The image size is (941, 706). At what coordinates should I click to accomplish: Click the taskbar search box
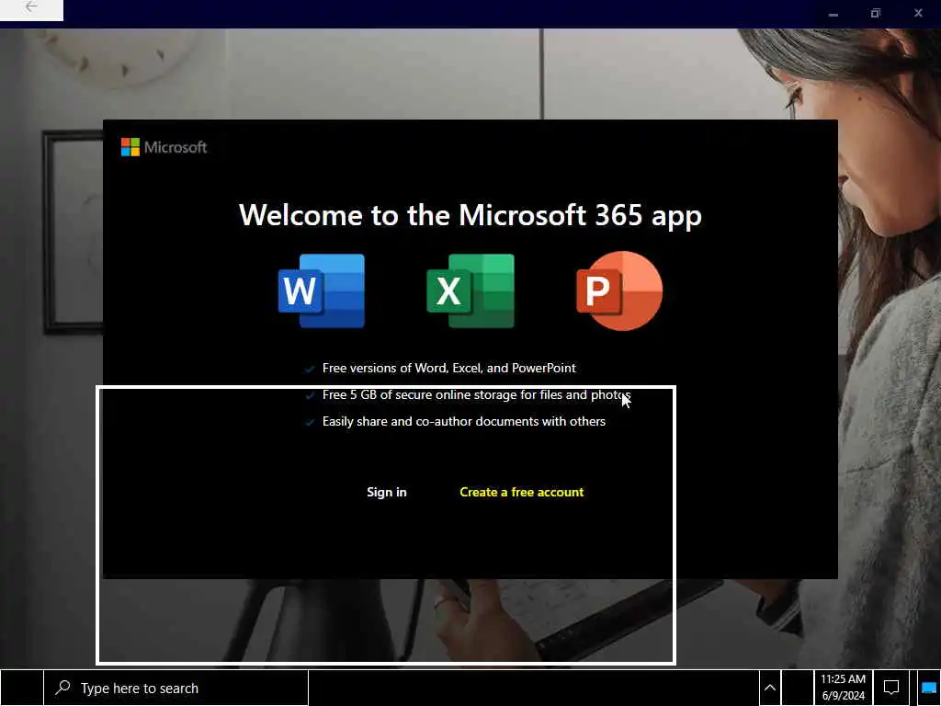(x=176, y=688)
